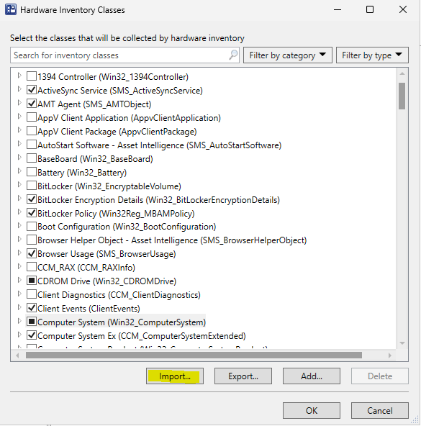This screenshot has width=421, height=426.
Task: Check Boot Configuration checkbox
Action: tap(32, 226)
